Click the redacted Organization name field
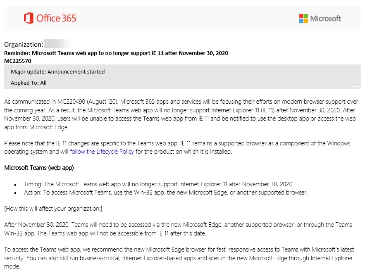 pos(58,44)
